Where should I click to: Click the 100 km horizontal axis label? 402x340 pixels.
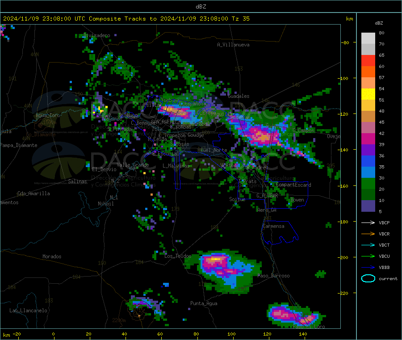coord(231,334)
